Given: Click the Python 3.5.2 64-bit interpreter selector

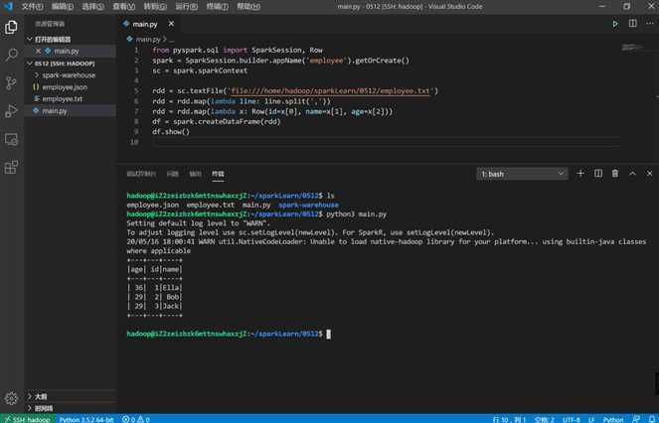Looking at the screenshot, I should coord(86,419).
